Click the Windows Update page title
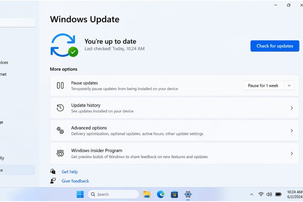Viewport: 303px width, 202px height. pyautogui.click(x=85, y=19)
